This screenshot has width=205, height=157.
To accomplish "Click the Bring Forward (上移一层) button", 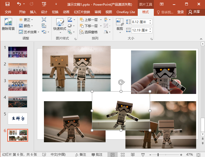I will (x=89, y=20).
